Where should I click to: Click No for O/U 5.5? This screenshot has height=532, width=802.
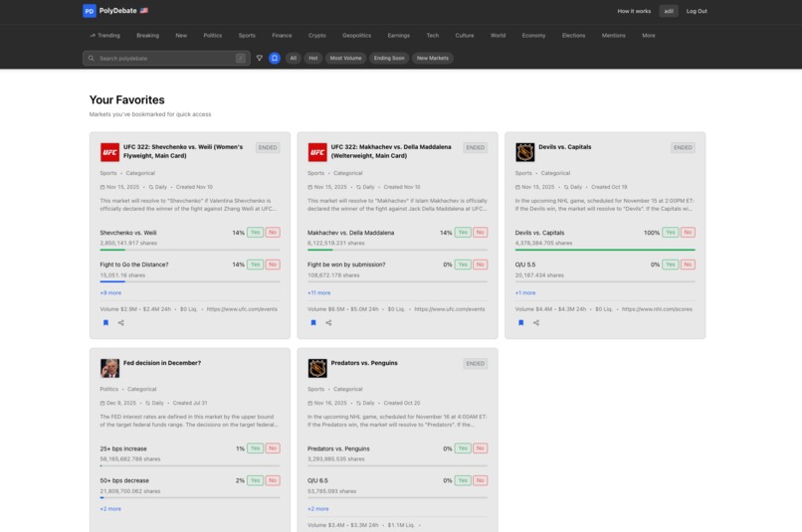(x=688, y=265)
